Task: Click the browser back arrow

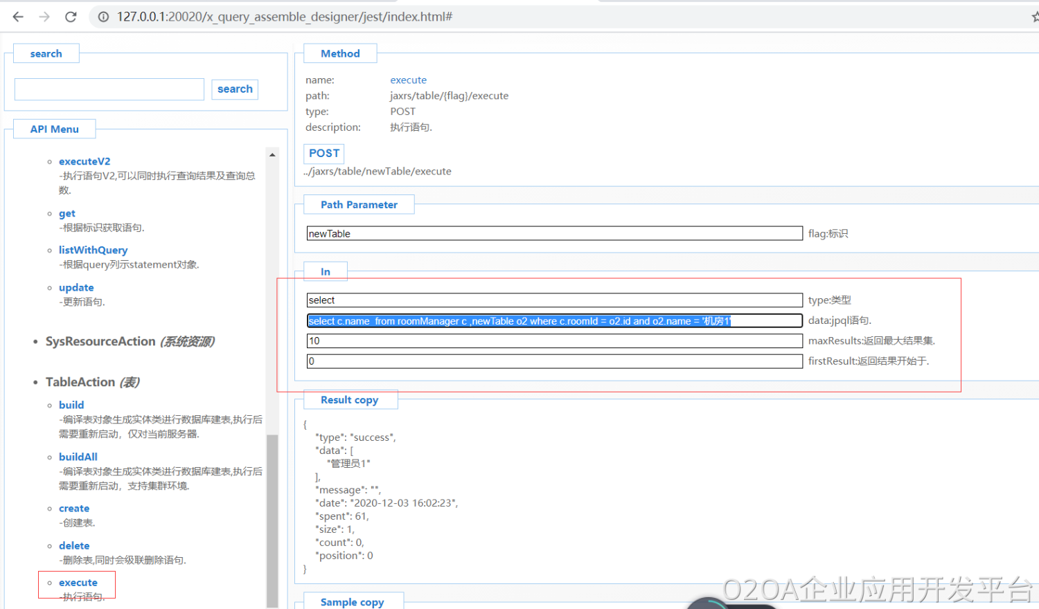Action: [x=18, y=17]
